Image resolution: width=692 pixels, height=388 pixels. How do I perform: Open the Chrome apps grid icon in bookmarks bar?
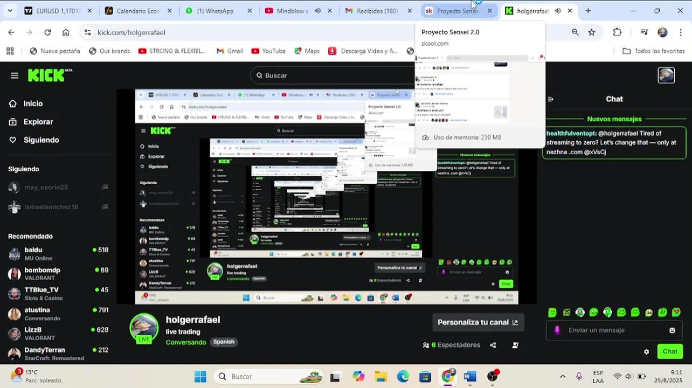[x=10, y=51]
